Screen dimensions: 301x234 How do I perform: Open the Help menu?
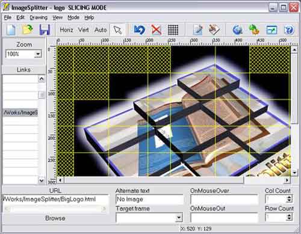89,17
